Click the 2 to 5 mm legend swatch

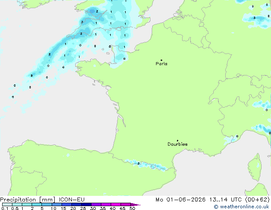point(37,204)
